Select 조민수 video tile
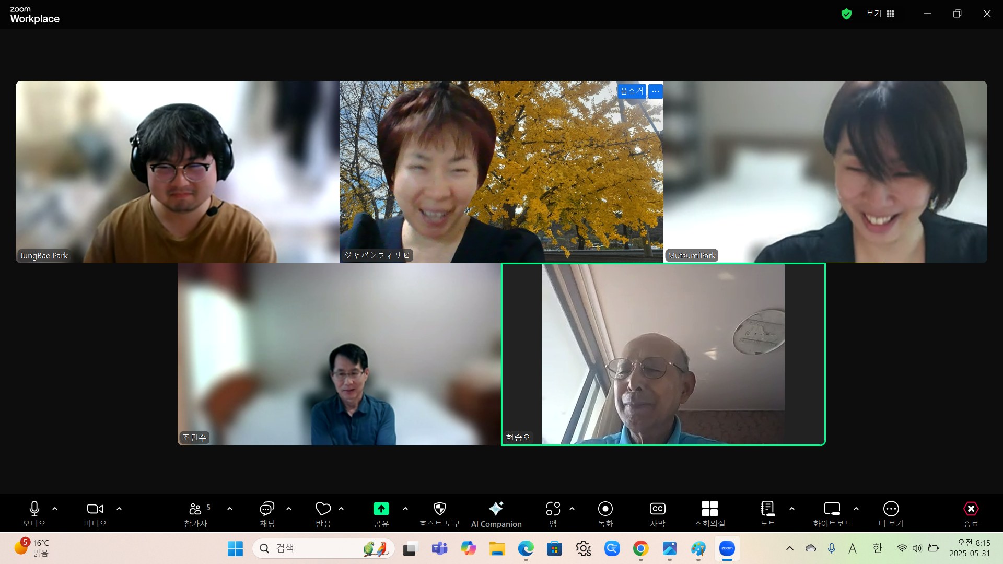The image size is (1003, 564). [x=340, y=354]
